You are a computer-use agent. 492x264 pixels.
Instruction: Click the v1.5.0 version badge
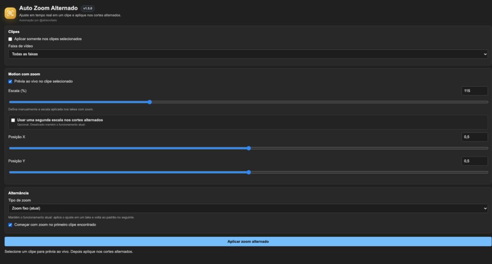87,9
